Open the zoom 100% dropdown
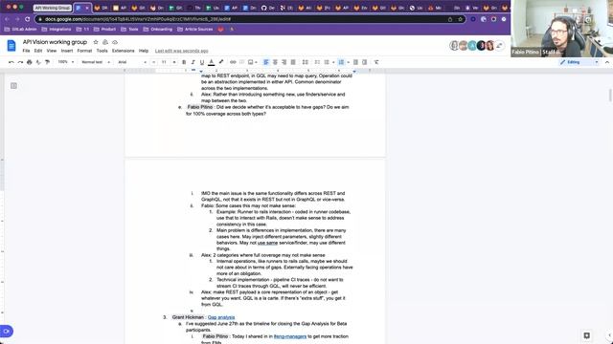613x344 pixels. (x=66, y=62)
